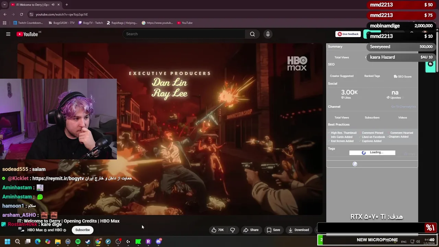
Task: Open File Explorer from taskbar
Action: pos(58,242)
